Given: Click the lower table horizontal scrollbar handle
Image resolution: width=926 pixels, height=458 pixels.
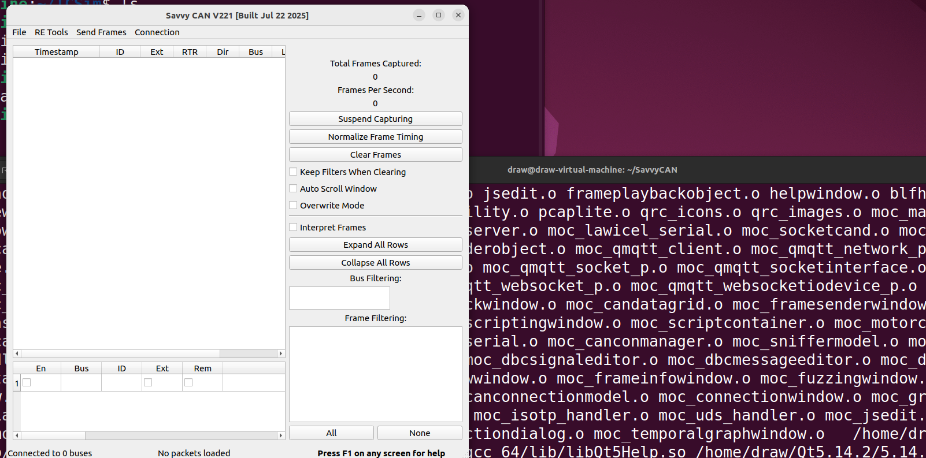Looking at the screenshot, I should point(53,435).
